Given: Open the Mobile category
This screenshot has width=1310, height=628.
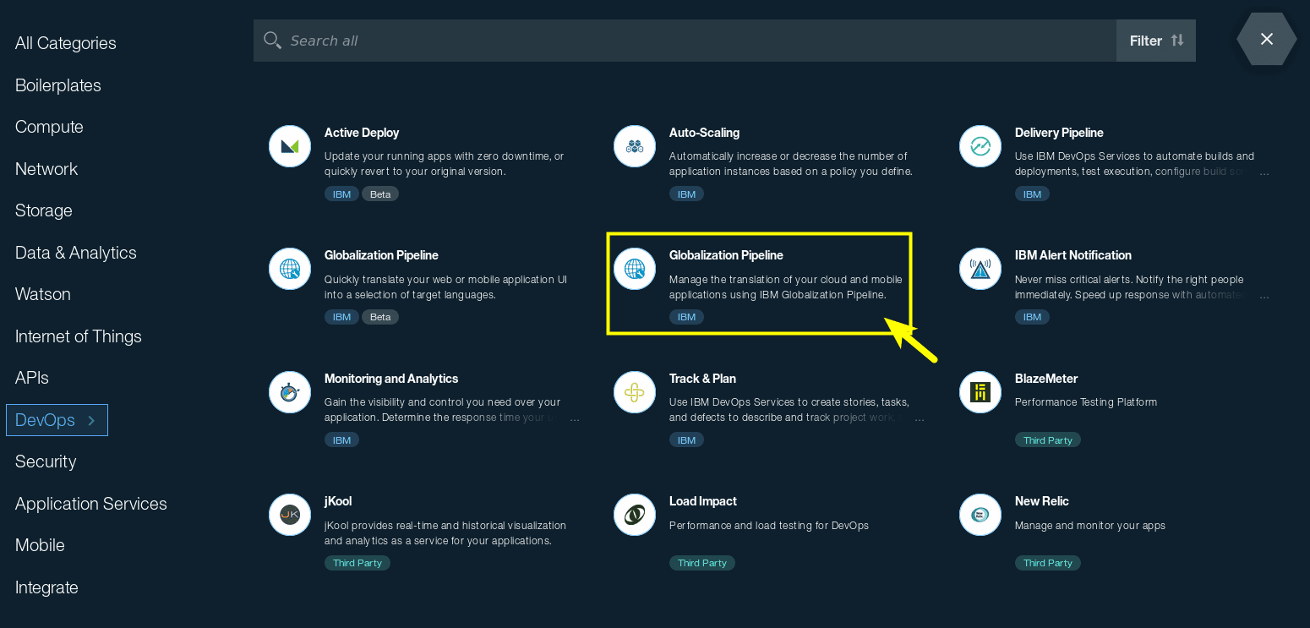Looking at the screenshot, I should point(40,545).
